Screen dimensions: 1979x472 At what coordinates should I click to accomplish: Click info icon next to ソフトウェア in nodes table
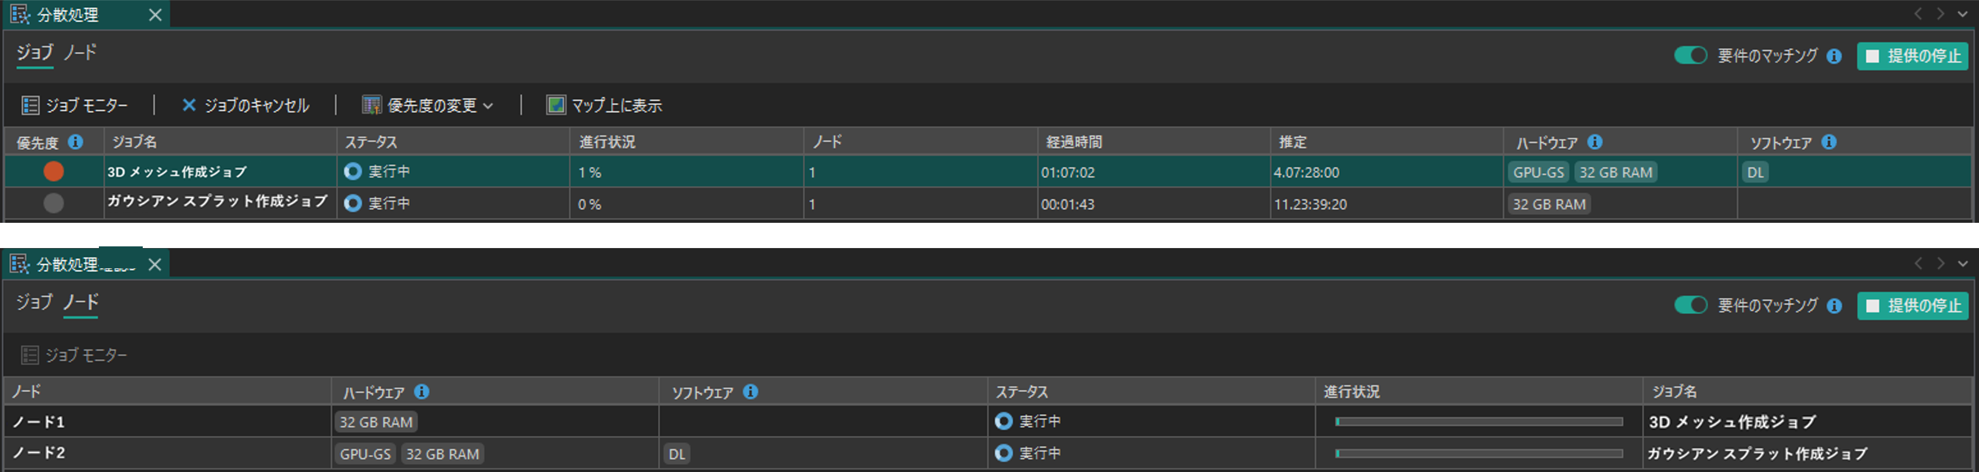click(750, 391)
